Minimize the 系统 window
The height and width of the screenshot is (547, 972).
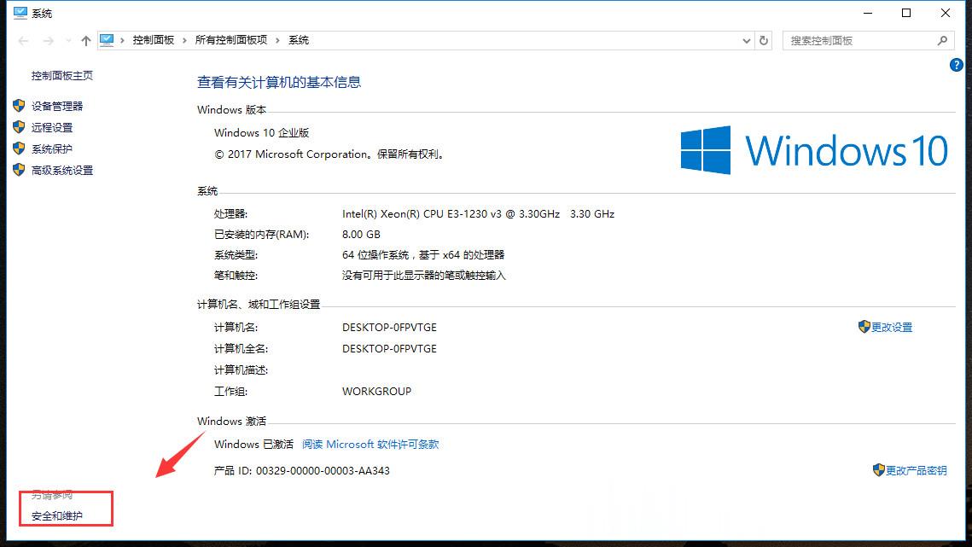(x=868, y=13)
